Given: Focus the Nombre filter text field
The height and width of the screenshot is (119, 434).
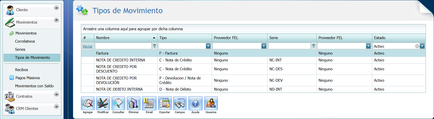Looking at the screenshot, I should point(123,46).
